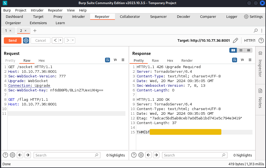266x168 pixels.
Task: Open the Help menu
Action: pyautogui.click(x=83, y=10)
